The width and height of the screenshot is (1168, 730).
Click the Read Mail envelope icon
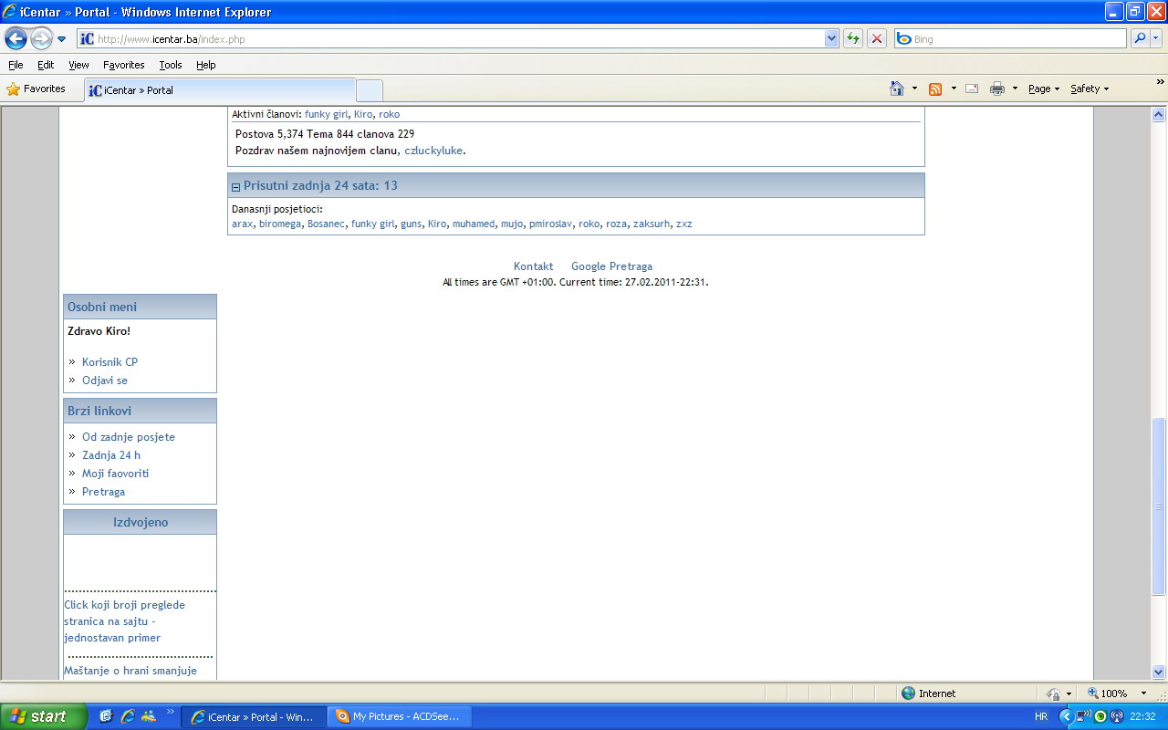(972, 89)
